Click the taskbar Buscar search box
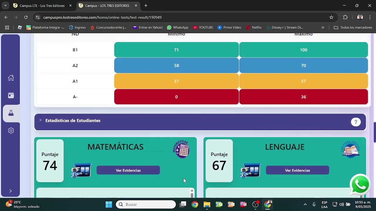376x211 pixels. 146,204
